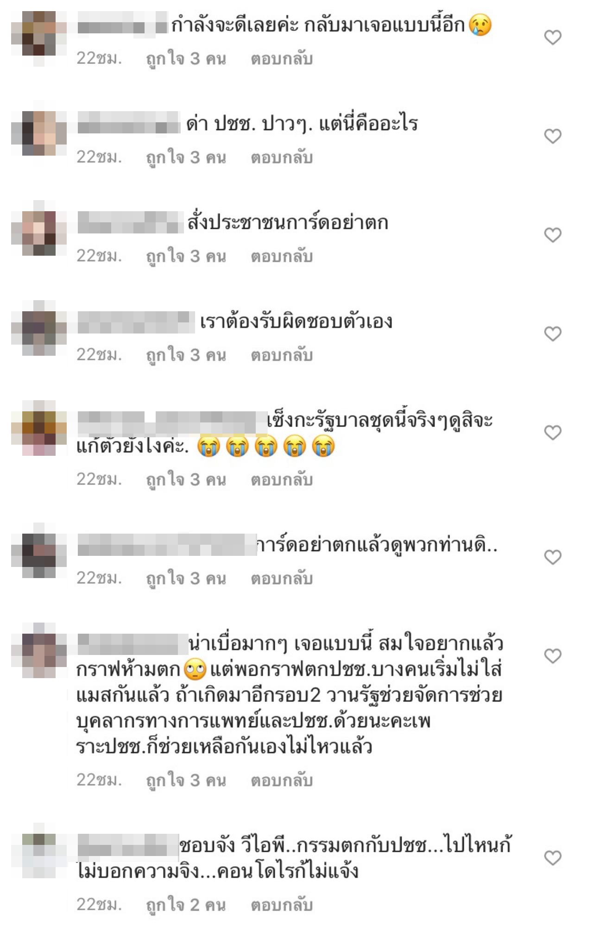Tap heart on 'ด่า ปชช. ปาวๆ' comment
Screen dimensions: 593x938
552,136
